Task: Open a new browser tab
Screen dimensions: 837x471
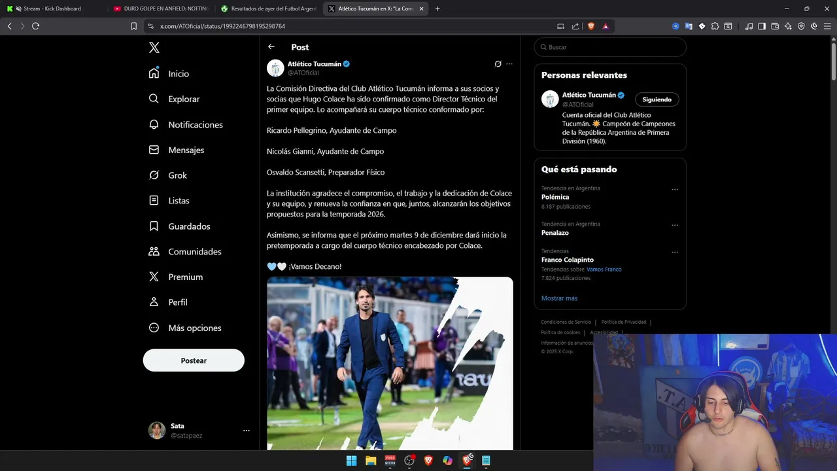Action: [437, 9]
